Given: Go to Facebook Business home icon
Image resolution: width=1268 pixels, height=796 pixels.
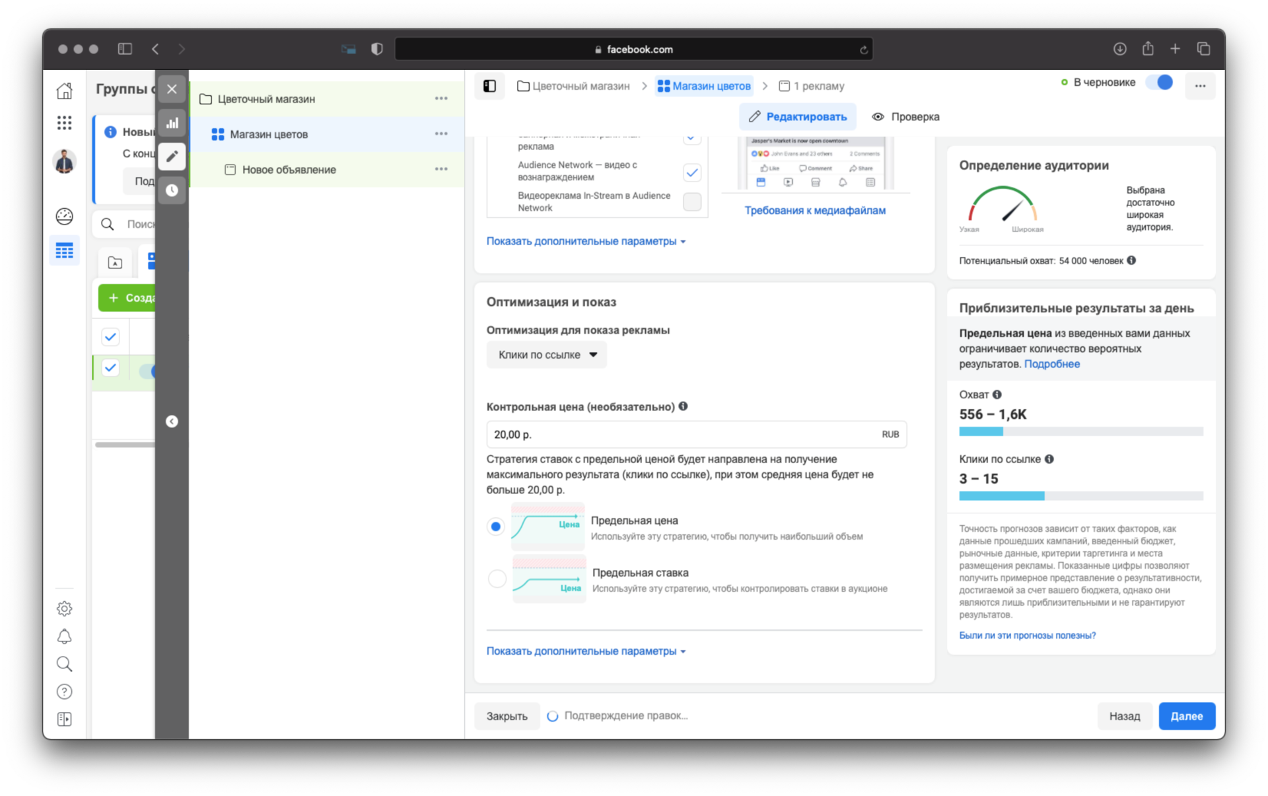Looking at the screenshot, I should click(x=64, y=90).
